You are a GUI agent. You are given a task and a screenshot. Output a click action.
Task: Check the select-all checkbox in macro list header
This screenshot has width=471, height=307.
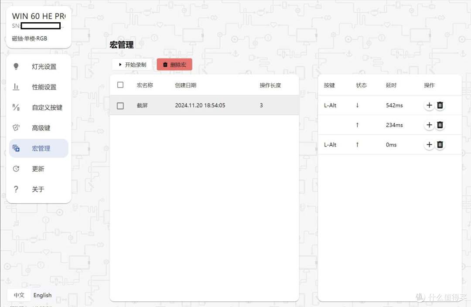[x=120, y=85]
